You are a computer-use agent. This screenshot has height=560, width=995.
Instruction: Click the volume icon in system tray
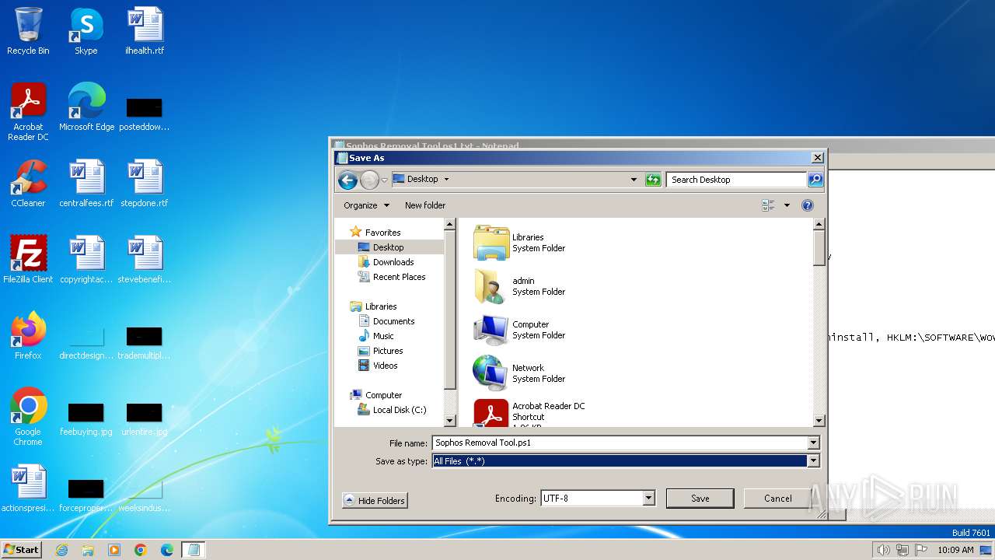883,550
